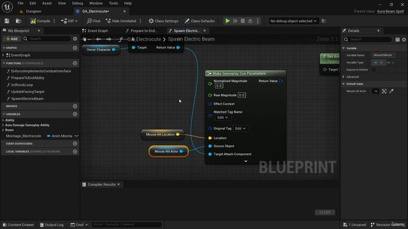This screenshot has width=408, height=229.
Task: Close the GA_Electrocute tab
Action: click(x=124, y=11)
